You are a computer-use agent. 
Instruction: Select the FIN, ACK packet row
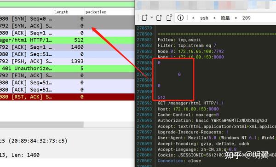coord(67,75)
